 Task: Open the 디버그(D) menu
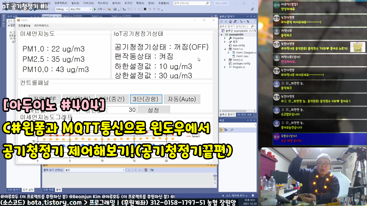[89, 3]
